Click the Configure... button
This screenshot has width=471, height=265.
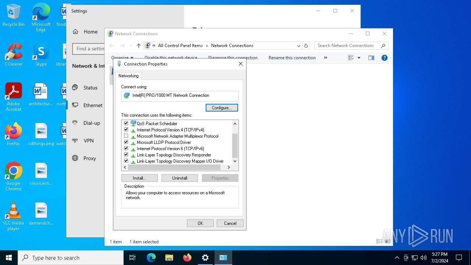[x=222, y=108]
